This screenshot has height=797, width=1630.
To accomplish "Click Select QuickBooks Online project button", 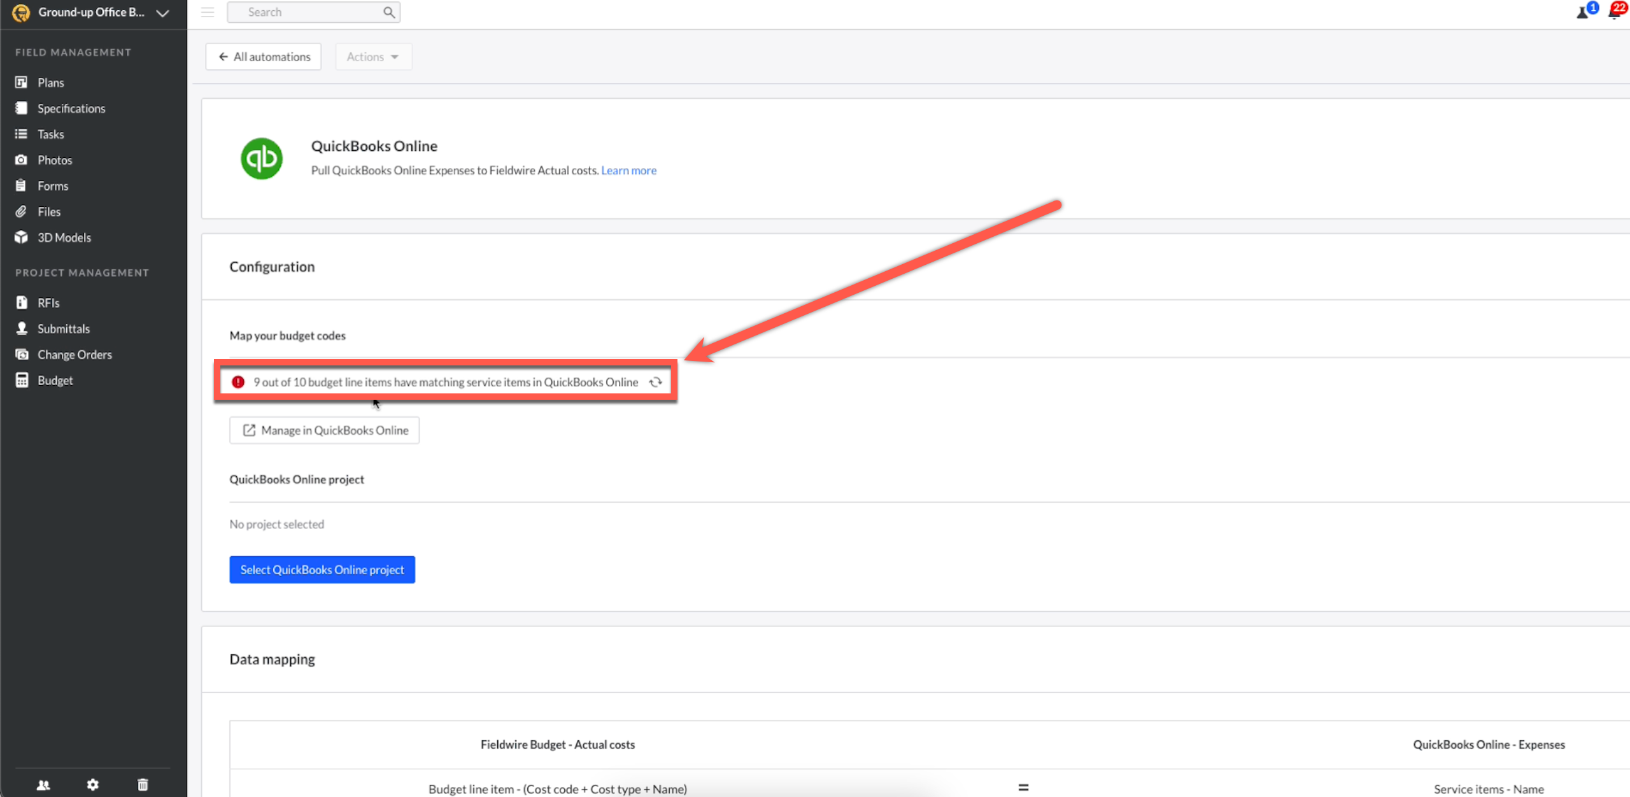I will 322,570.
